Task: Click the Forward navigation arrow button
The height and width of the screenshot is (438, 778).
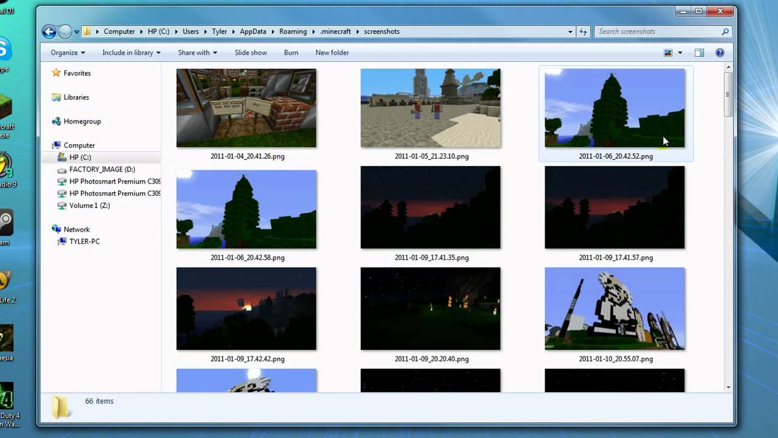Action: [65, 32]
